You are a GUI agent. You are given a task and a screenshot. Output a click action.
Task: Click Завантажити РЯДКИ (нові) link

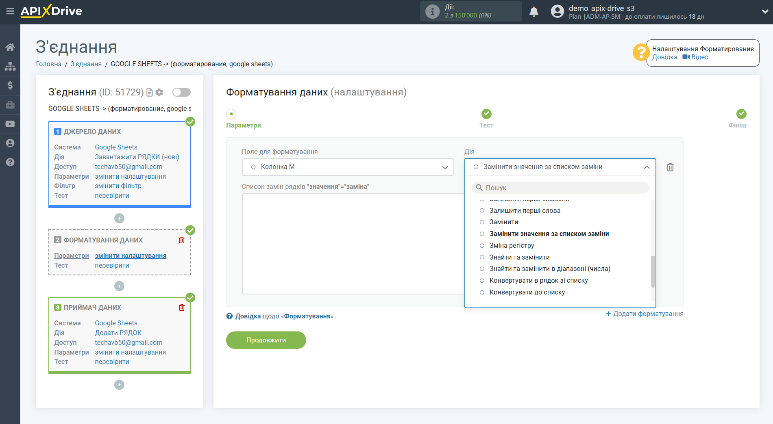[x=137, y=157]
